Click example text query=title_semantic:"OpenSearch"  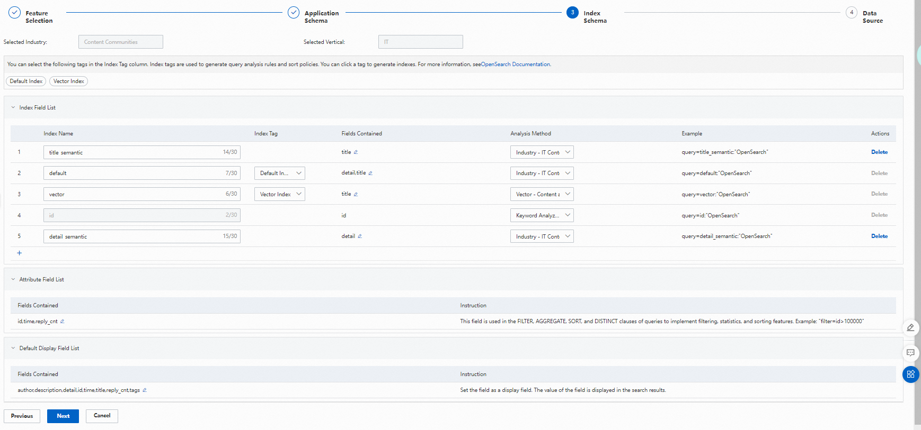coord(725,152)
